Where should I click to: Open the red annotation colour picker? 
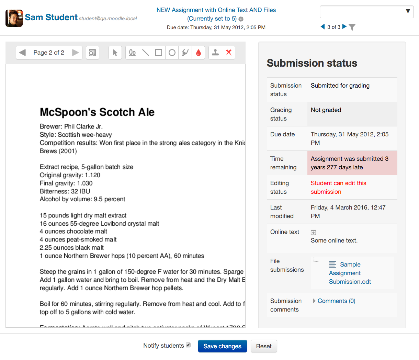click(x=199, y=53)
